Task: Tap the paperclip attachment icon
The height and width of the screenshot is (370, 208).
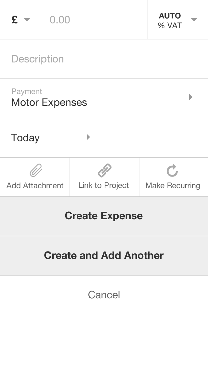Action: click(x=36, y=170)
